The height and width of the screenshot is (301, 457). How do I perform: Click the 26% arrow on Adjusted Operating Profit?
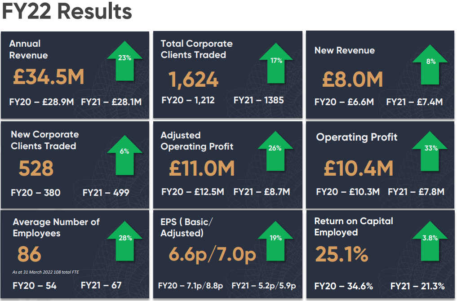tap(275, 153)
